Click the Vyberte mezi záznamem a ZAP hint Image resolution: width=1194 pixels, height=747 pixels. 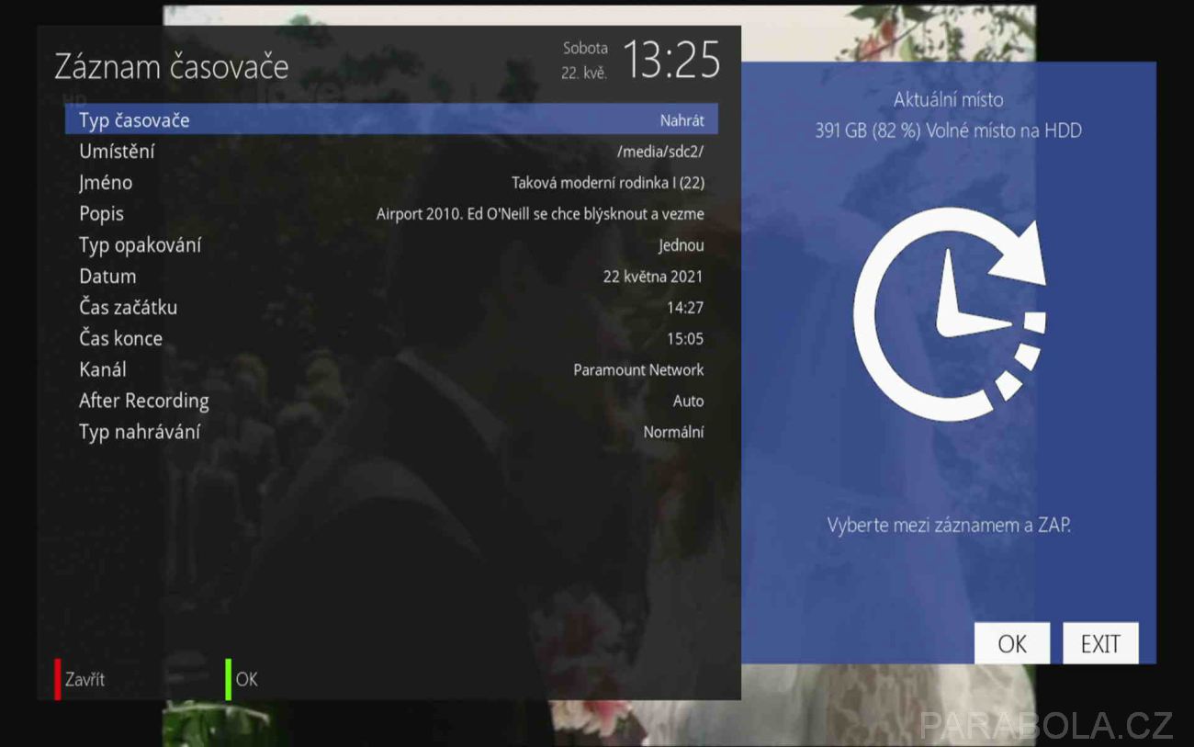(949, 526)
